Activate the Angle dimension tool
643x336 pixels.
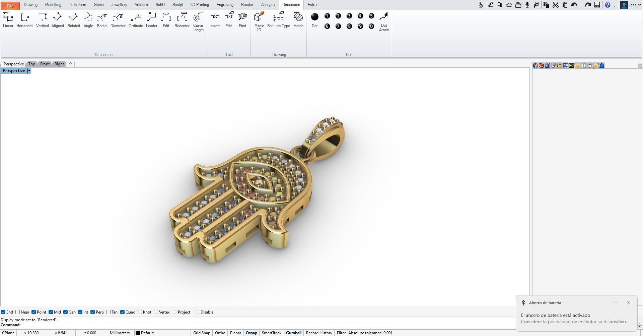pos(88,20)
